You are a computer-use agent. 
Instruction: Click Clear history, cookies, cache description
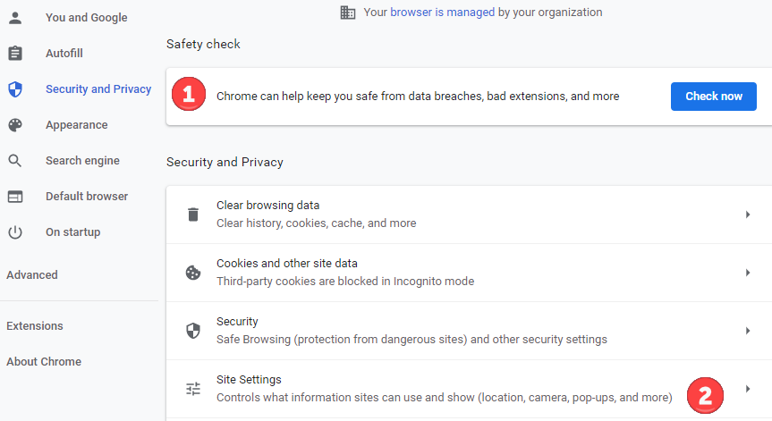316,223
